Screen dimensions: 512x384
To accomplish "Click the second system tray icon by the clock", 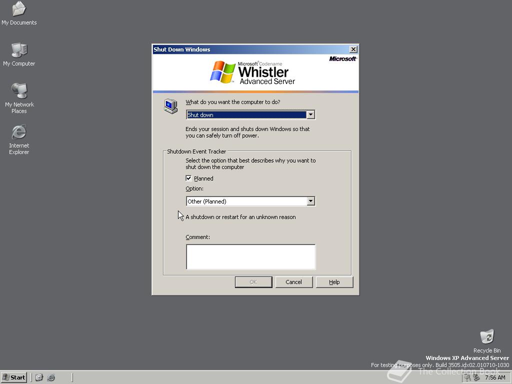I will click(x=476, y=378).
